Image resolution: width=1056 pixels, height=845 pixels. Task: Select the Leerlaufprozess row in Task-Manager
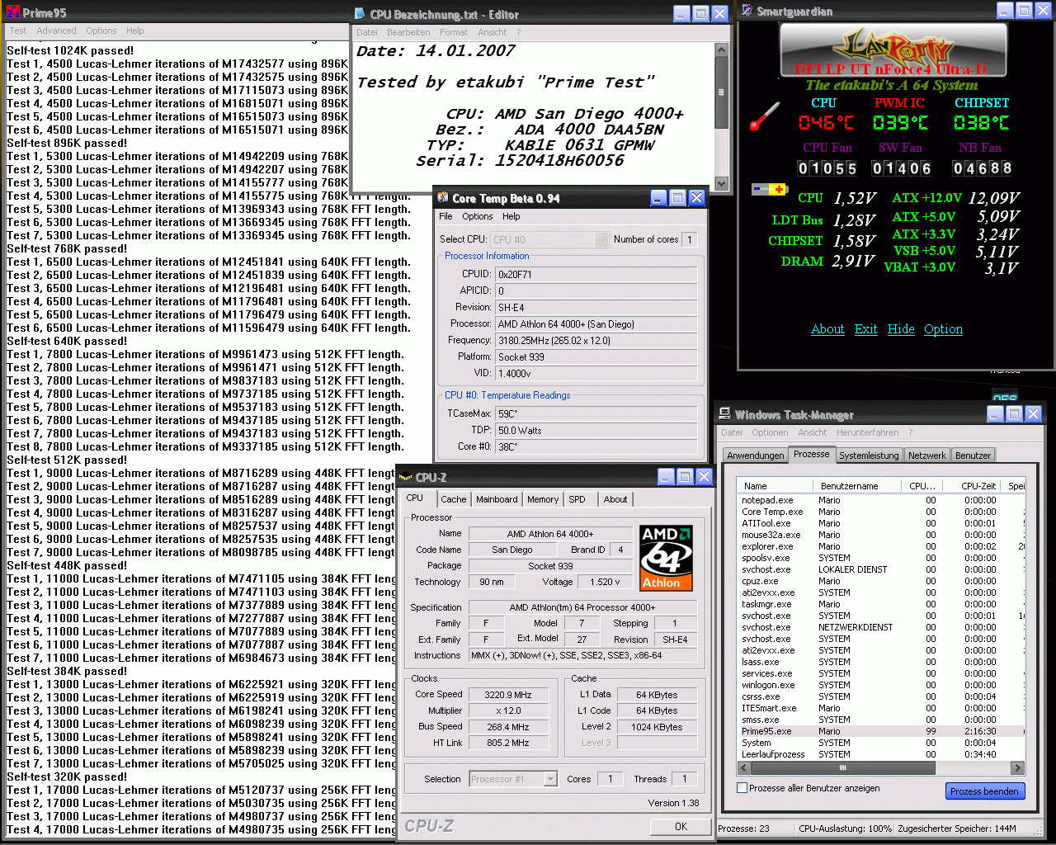click(x=881, y=754)
